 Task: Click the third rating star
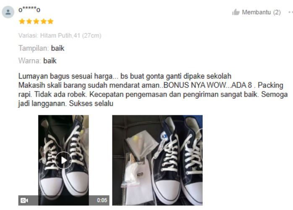click(36, 21)
